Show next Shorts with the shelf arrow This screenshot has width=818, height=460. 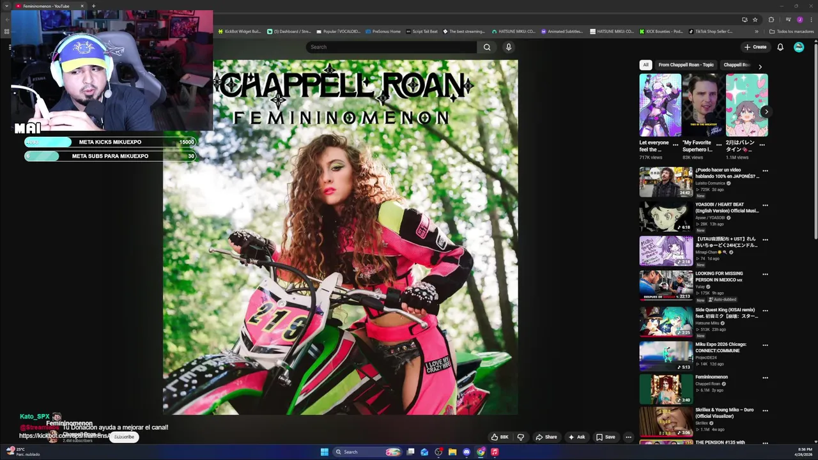tap(766, 111)
